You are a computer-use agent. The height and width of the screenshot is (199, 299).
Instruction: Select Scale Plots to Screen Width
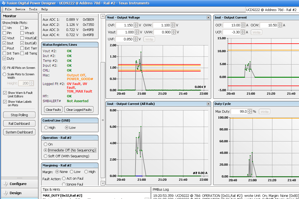pos(4,74)
